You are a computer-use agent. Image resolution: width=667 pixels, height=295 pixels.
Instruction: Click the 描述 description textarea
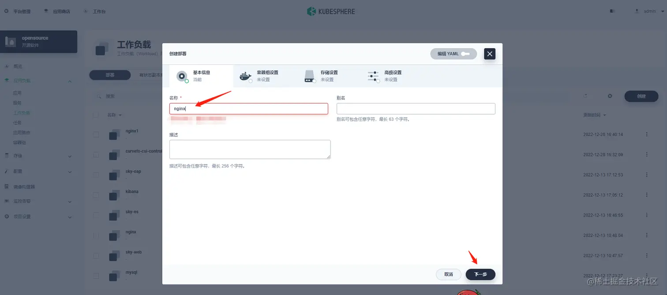250,149
